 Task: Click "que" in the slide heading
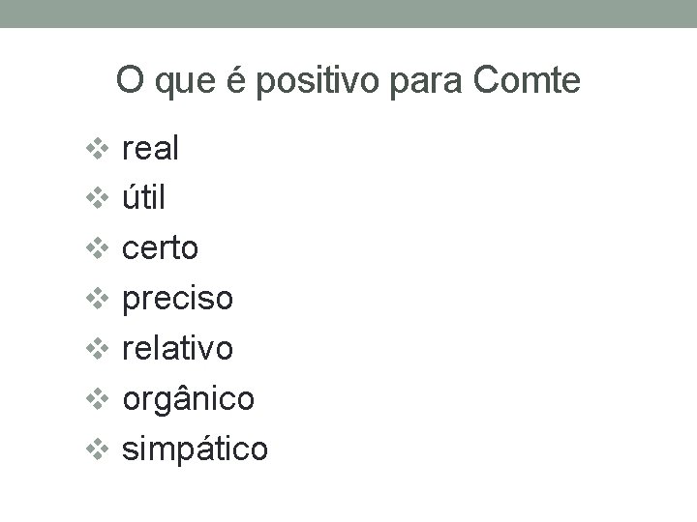click(x=185, y=84)
